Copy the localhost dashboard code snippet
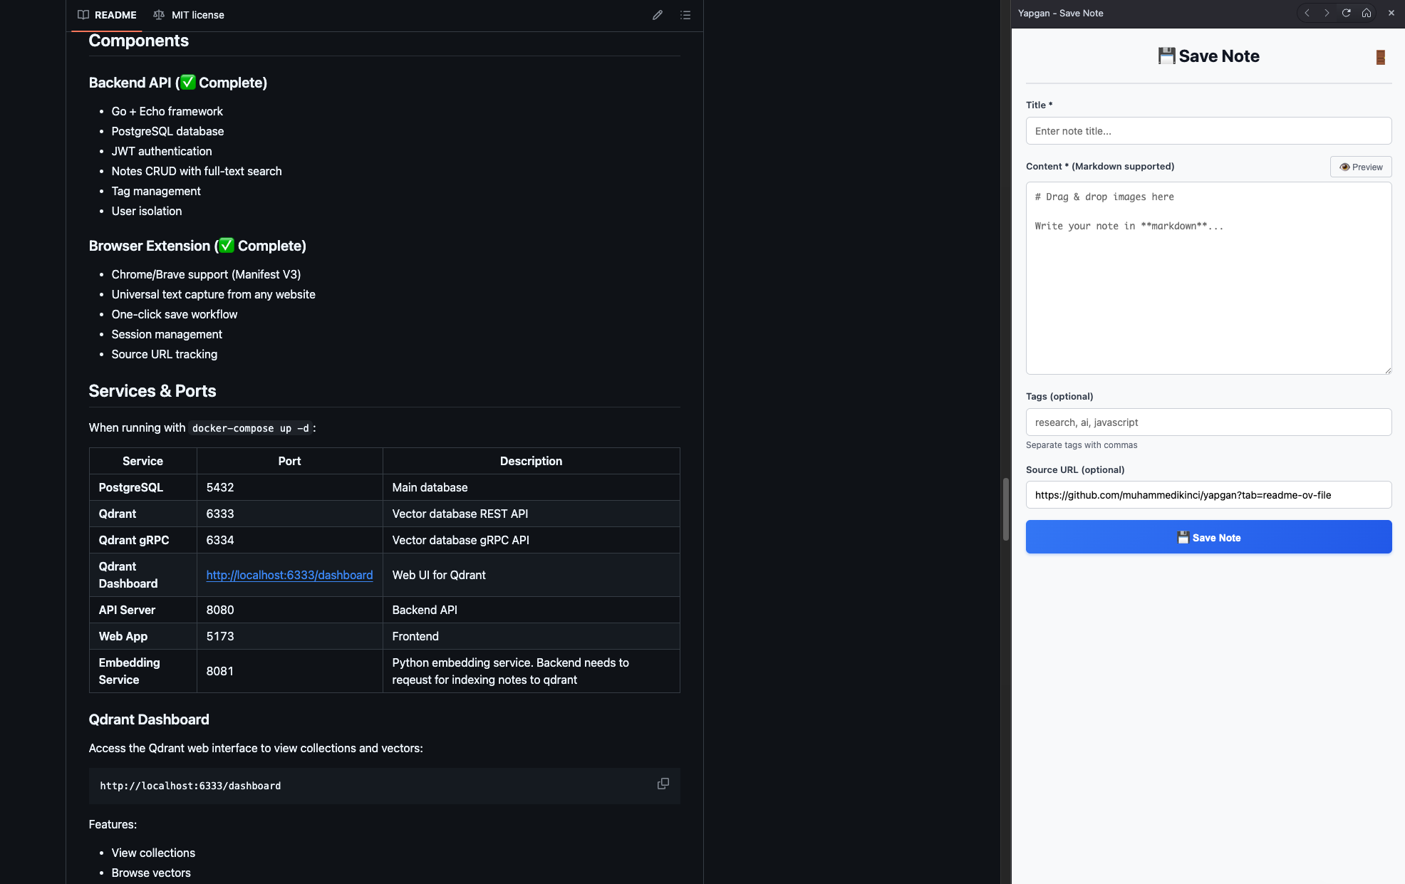1405x884 pixels. tap(663, 784)
